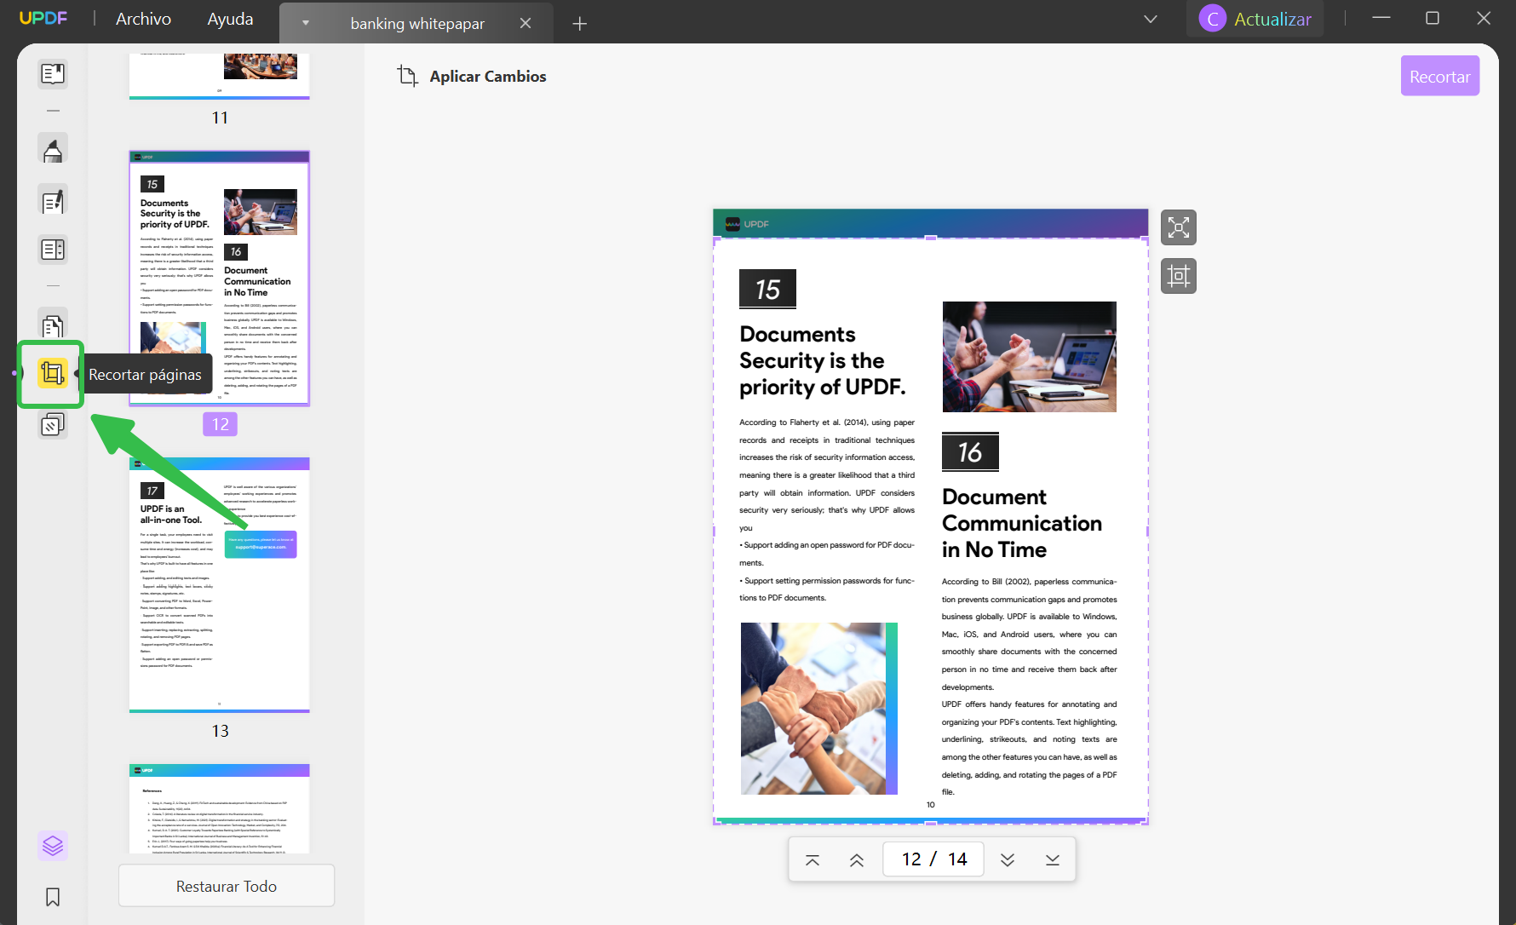The image size is (1516, 925).
Task: Open the Bookmarks icon in sidebar
Action: pyautogui.click(x=52, y=896)
